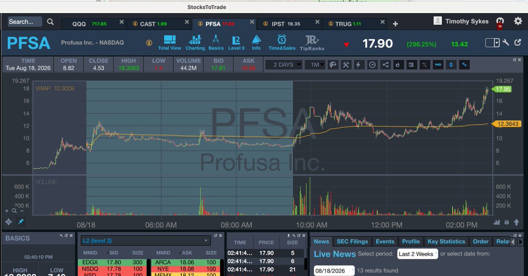
Task: Open the IND indicators button
Action: pyautogui.click(x=438, y=65)
